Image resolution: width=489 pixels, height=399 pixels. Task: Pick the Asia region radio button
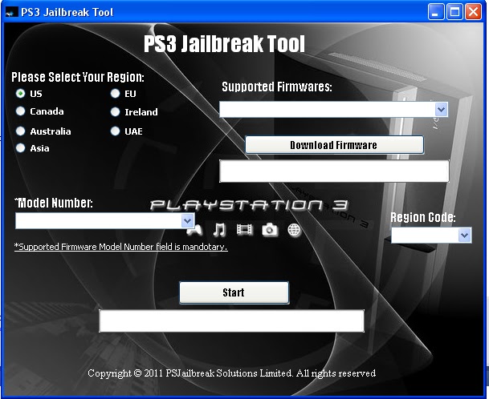pyautogui.click(x=21, y=148)
